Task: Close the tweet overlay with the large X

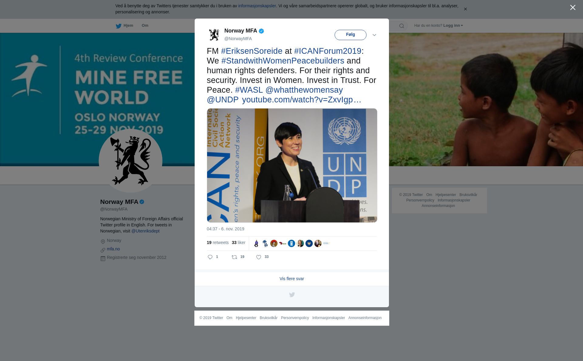Action: [573, 8]
